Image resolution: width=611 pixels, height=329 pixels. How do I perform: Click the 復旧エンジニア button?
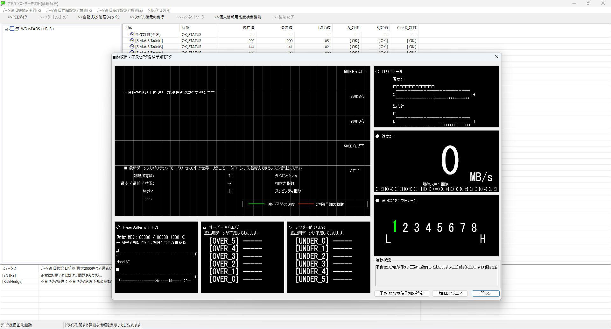pyautogui.click(x=450, y=293)
